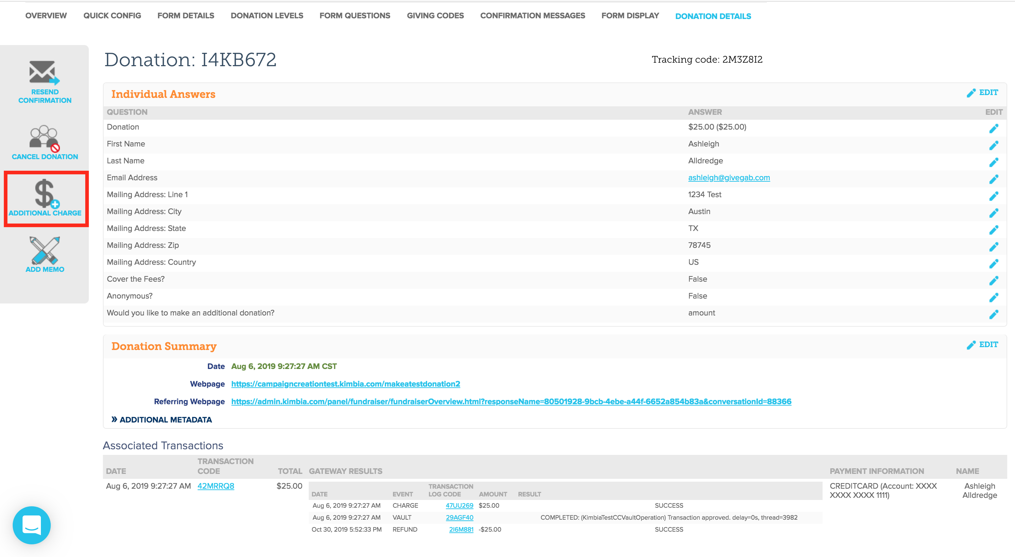The width and height of the screenshot is (1015, 557).
Task: Click the Austin city answer
Action: click(699, 211)
